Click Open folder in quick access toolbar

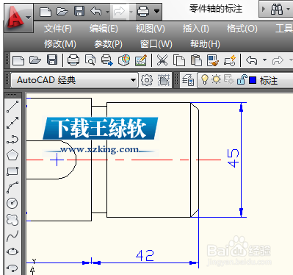(x=62, y=11)
